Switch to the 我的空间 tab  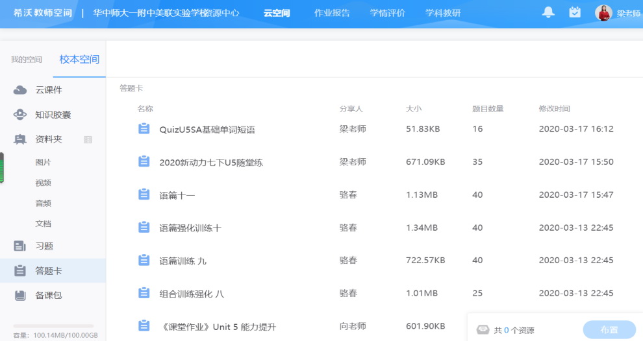point(26,60)
